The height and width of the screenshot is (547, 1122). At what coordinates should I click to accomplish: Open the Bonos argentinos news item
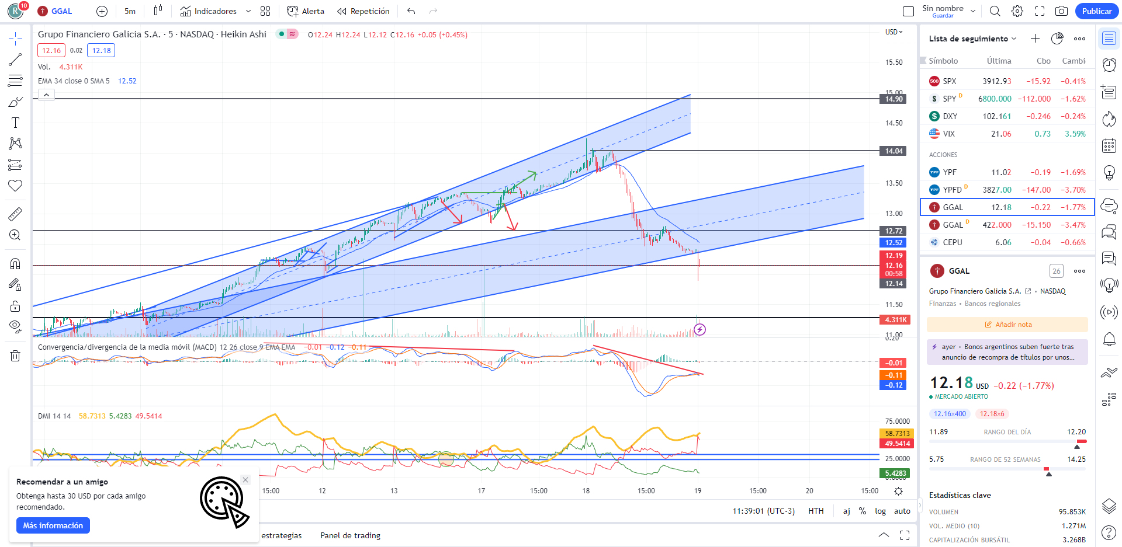1007,352
